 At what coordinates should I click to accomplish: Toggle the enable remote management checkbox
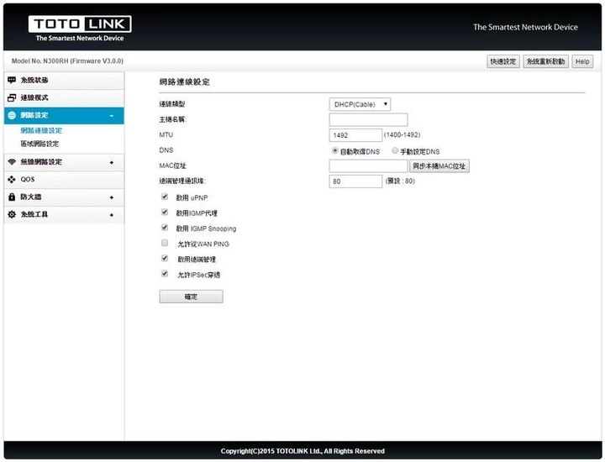point(165,259)
